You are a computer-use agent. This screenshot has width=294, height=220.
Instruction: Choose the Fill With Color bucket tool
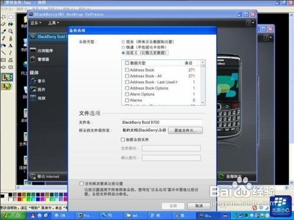(11, 24)
